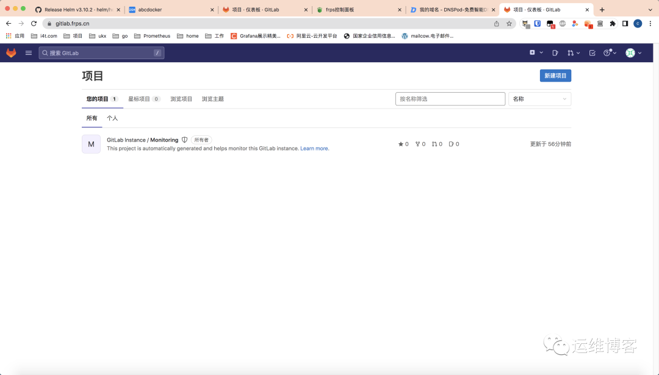Open the 阿里云-云开发平台 bookmark

[312, 36]
